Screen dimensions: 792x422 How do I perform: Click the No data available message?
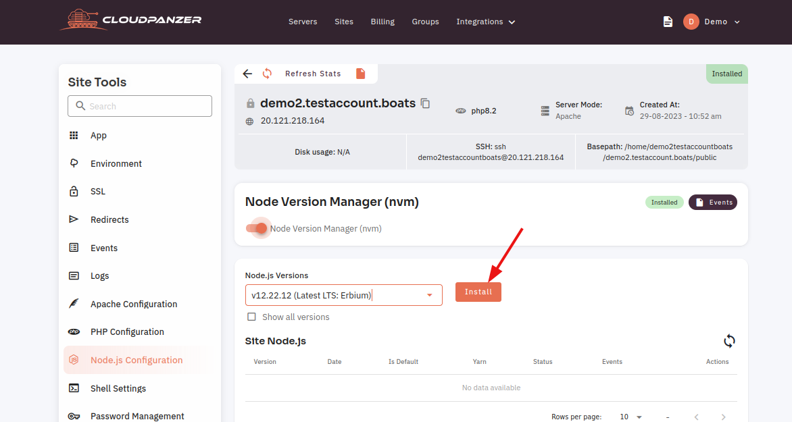(x=491, y=388)
